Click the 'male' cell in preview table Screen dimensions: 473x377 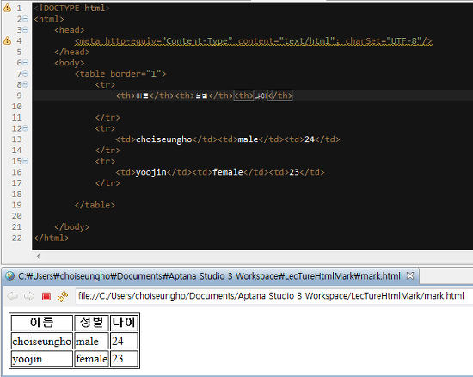coord(91,341)
